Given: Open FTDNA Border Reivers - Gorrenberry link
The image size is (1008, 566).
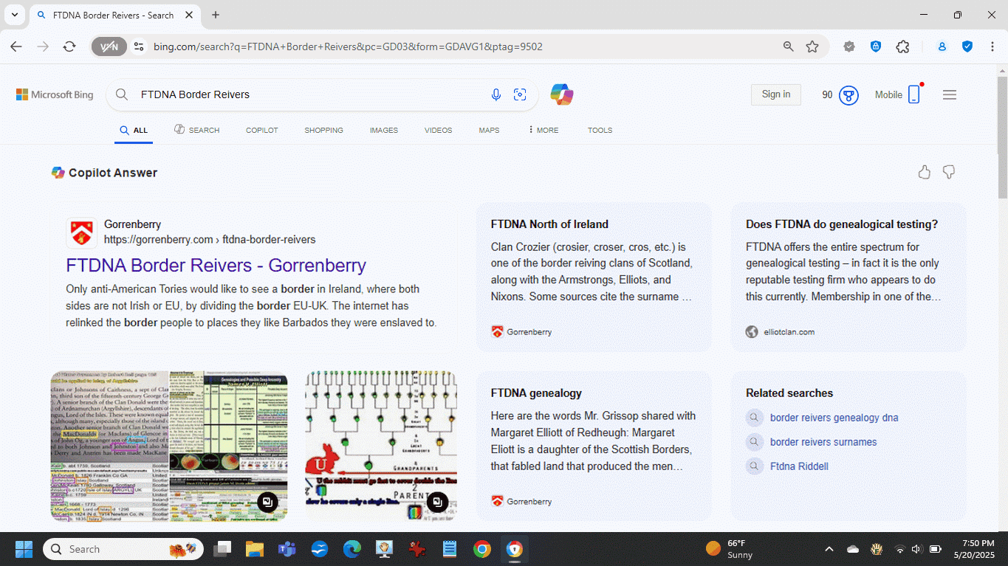Looking at the screenshot, I should point(216,265).
